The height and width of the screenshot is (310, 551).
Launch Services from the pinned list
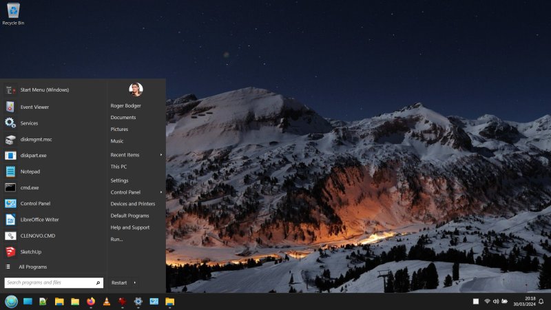29,123
